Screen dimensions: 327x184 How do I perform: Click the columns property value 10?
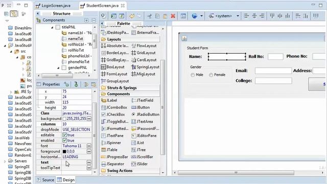[x=76, y=124]
